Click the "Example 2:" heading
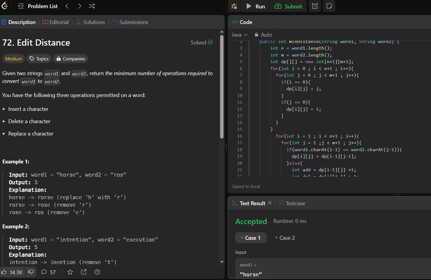This screenshot has height=280, width=431. point(16,227)
